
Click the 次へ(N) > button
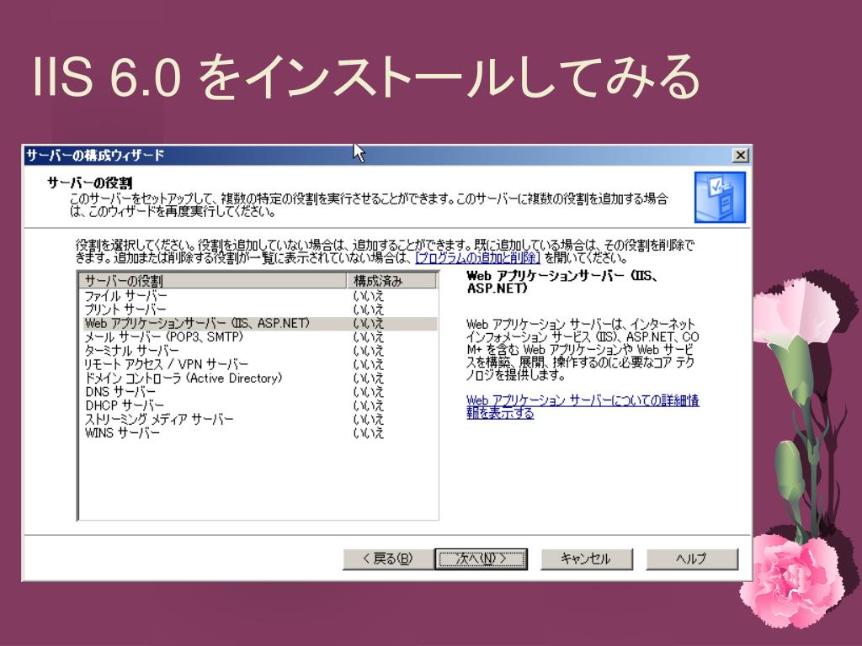(x=481, y=559)
